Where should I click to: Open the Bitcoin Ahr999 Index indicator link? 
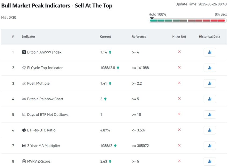[x=44, y=52]
